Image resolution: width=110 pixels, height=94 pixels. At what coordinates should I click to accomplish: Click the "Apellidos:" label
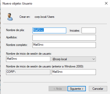tap(12, 37)
